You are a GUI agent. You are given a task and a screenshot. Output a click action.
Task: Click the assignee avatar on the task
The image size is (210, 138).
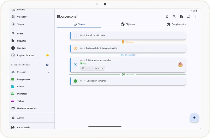[x=180, y=65]
